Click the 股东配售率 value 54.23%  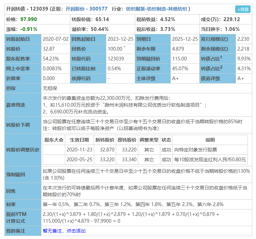[x=51, y=59]
